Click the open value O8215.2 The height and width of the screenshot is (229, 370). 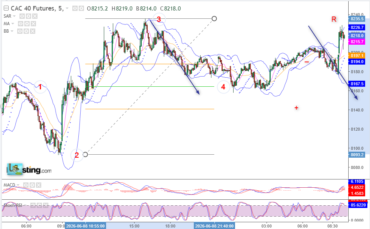(97, 9)
